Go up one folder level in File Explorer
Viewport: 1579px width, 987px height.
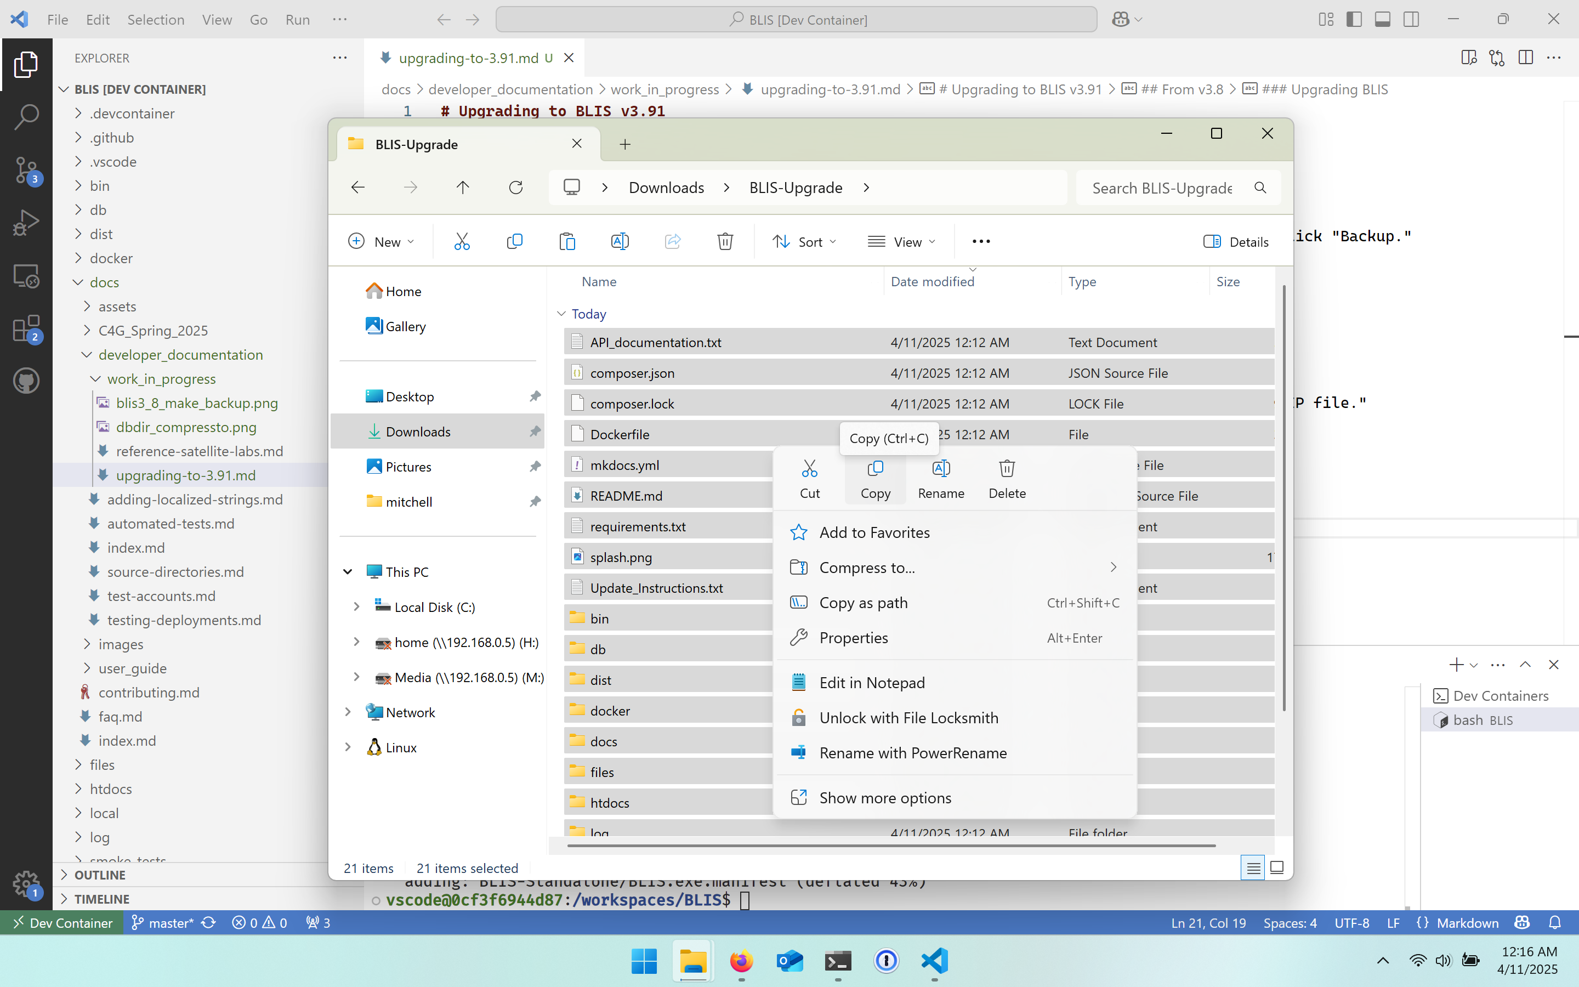pyautogui.click(x=463, y=188)
